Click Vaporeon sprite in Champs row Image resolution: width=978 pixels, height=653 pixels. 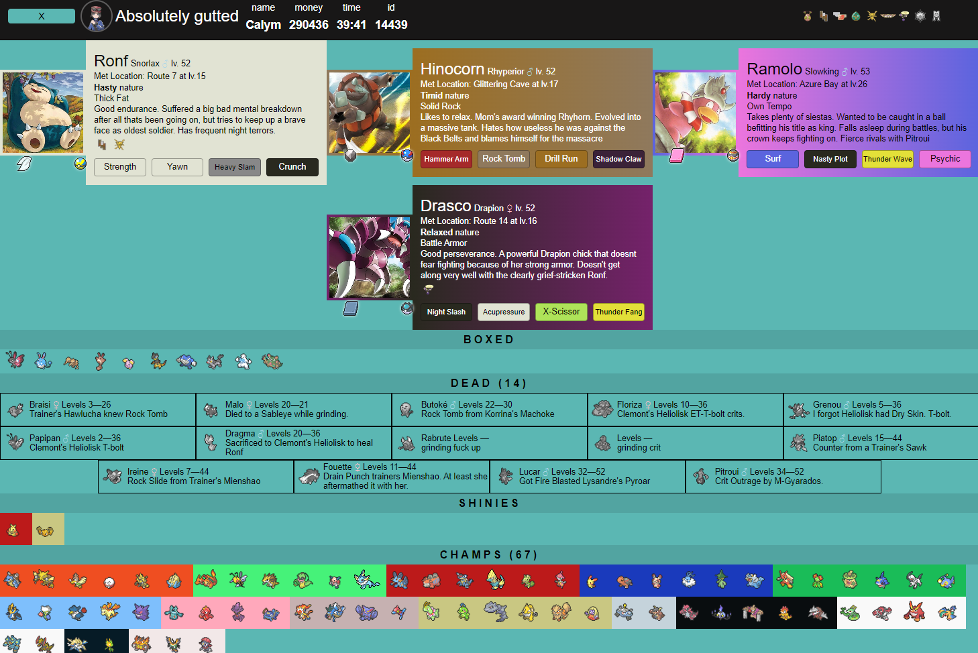[367, 579]
